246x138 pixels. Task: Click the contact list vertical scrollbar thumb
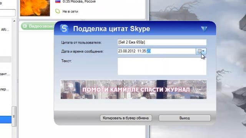click(14, 116)
